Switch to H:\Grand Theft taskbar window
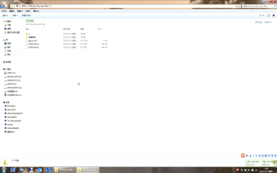This screenshot has height=173, width=277. 65,170
